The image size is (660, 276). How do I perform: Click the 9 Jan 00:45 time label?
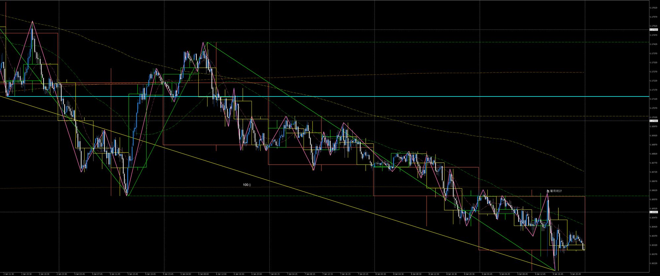coord(487,274)
